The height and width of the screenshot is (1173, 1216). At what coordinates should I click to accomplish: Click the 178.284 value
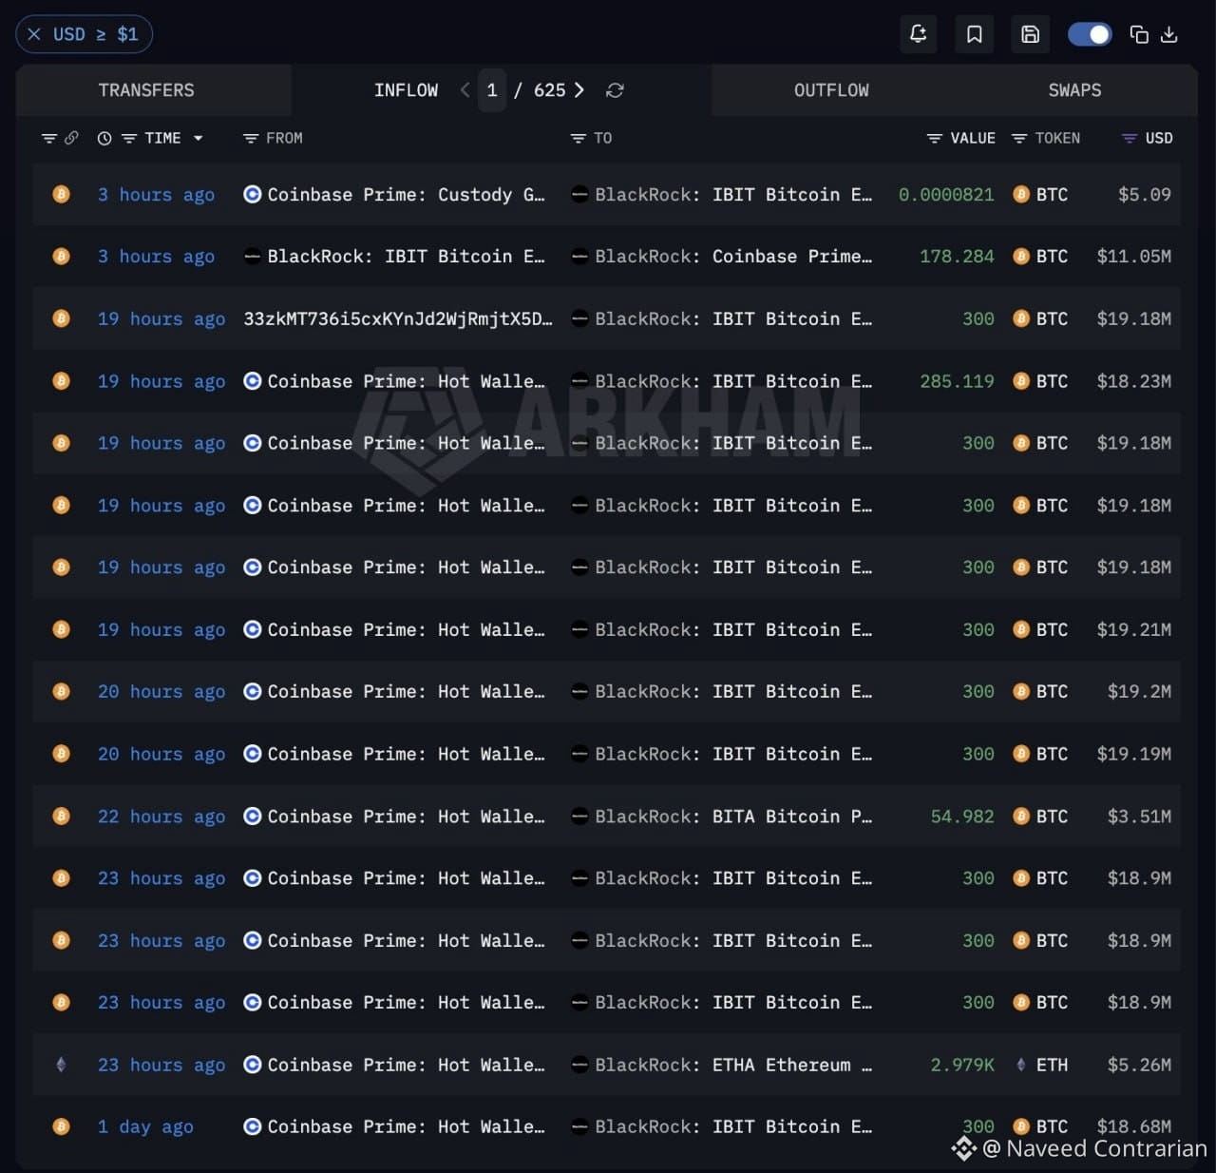click(x=957, y=256)
